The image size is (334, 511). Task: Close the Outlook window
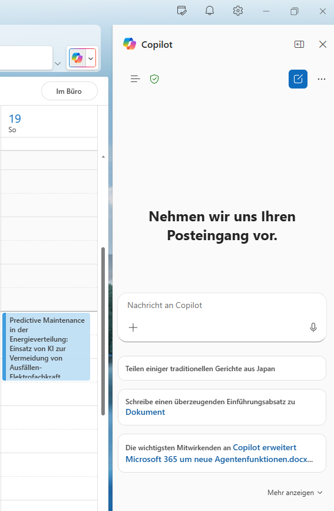[x=323, y=11]
